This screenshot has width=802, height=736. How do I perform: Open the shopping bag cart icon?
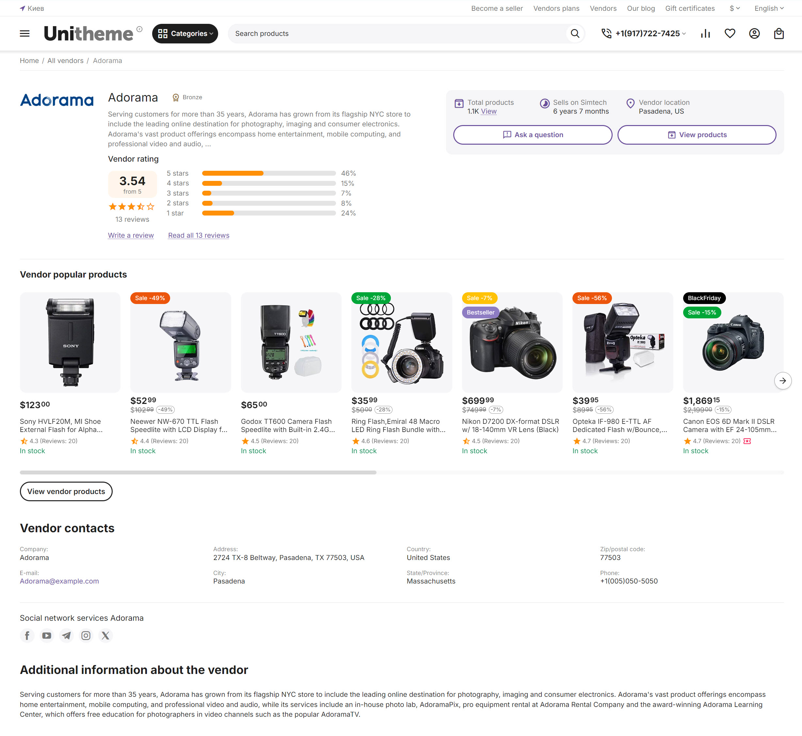779,33
